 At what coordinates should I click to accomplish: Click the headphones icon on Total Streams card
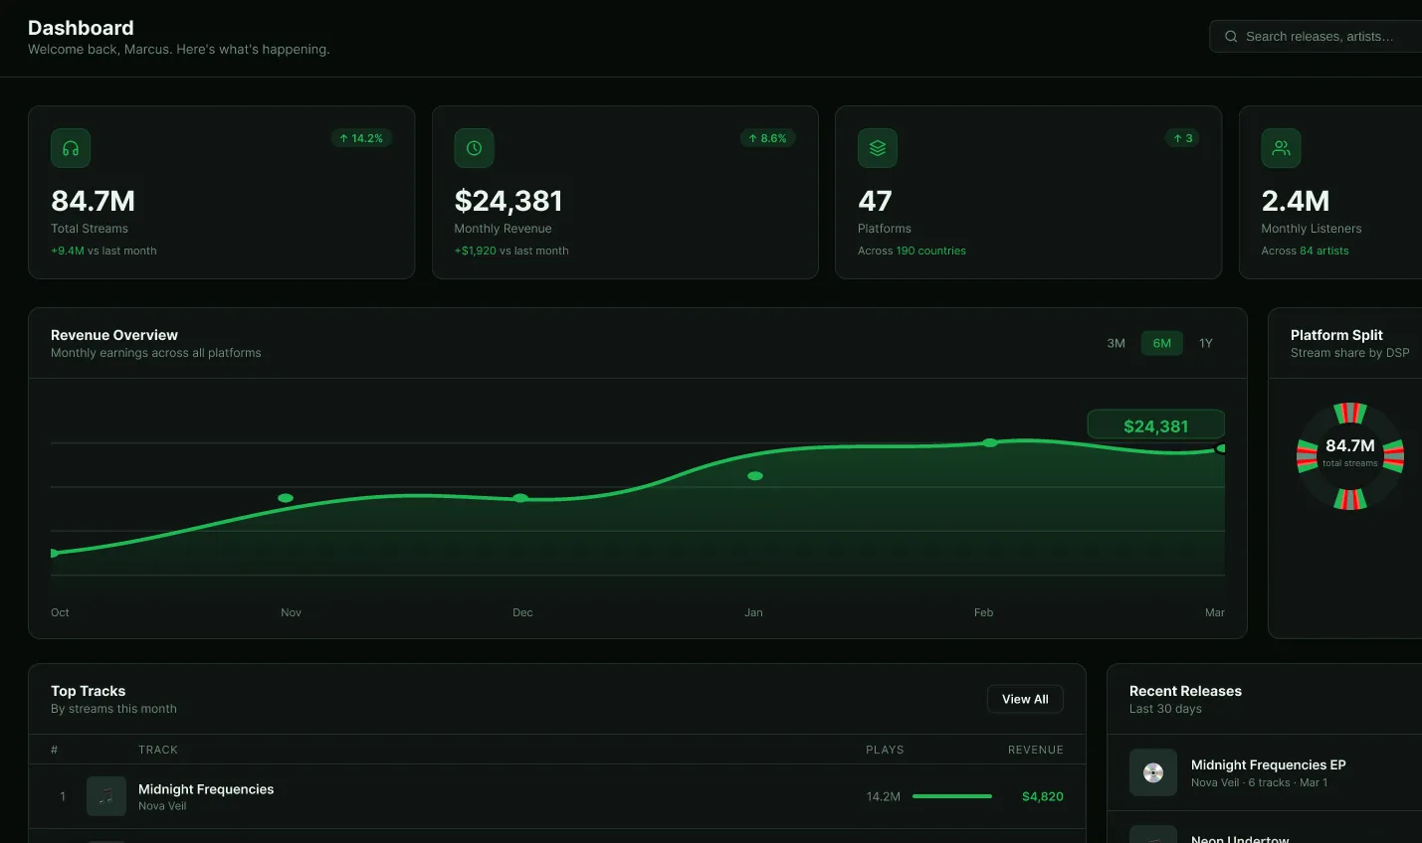click(70, 147)
